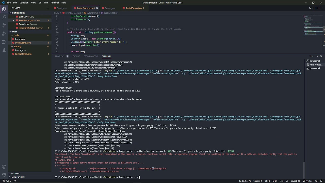Open the Terminal menu
The height and width of the screenshot is (183, 325).
[55, 3]
